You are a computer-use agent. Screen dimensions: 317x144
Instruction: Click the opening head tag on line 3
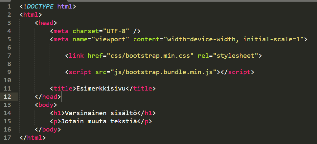tap(46, 23)
